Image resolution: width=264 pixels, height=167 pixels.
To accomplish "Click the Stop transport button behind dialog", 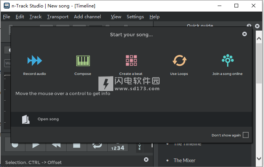I will pyautogui.click(x=77, y=147).
